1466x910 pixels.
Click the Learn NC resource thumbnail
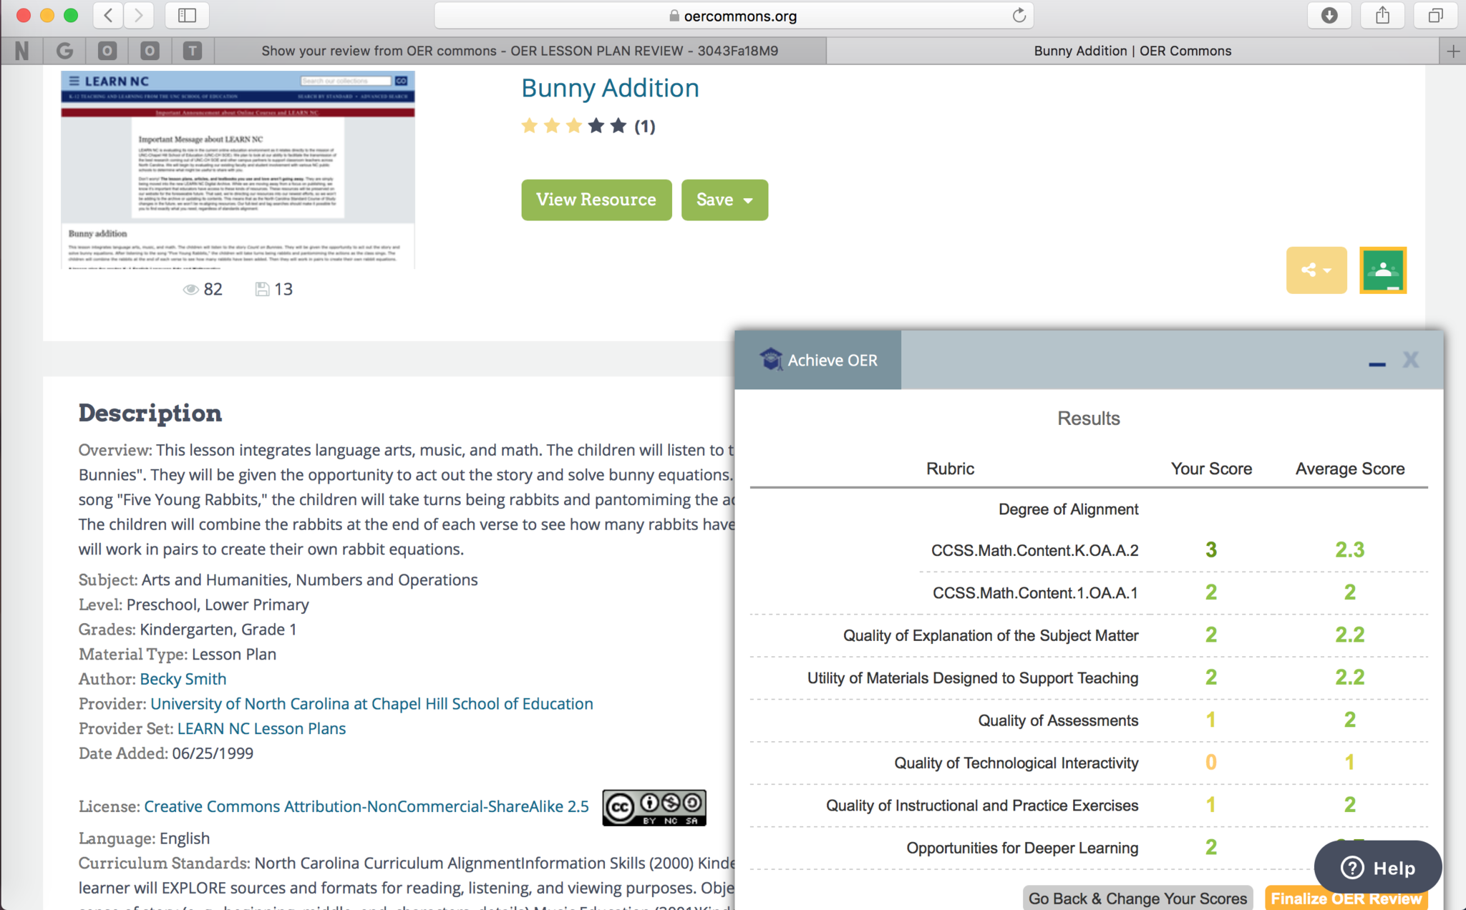(238, 170)
